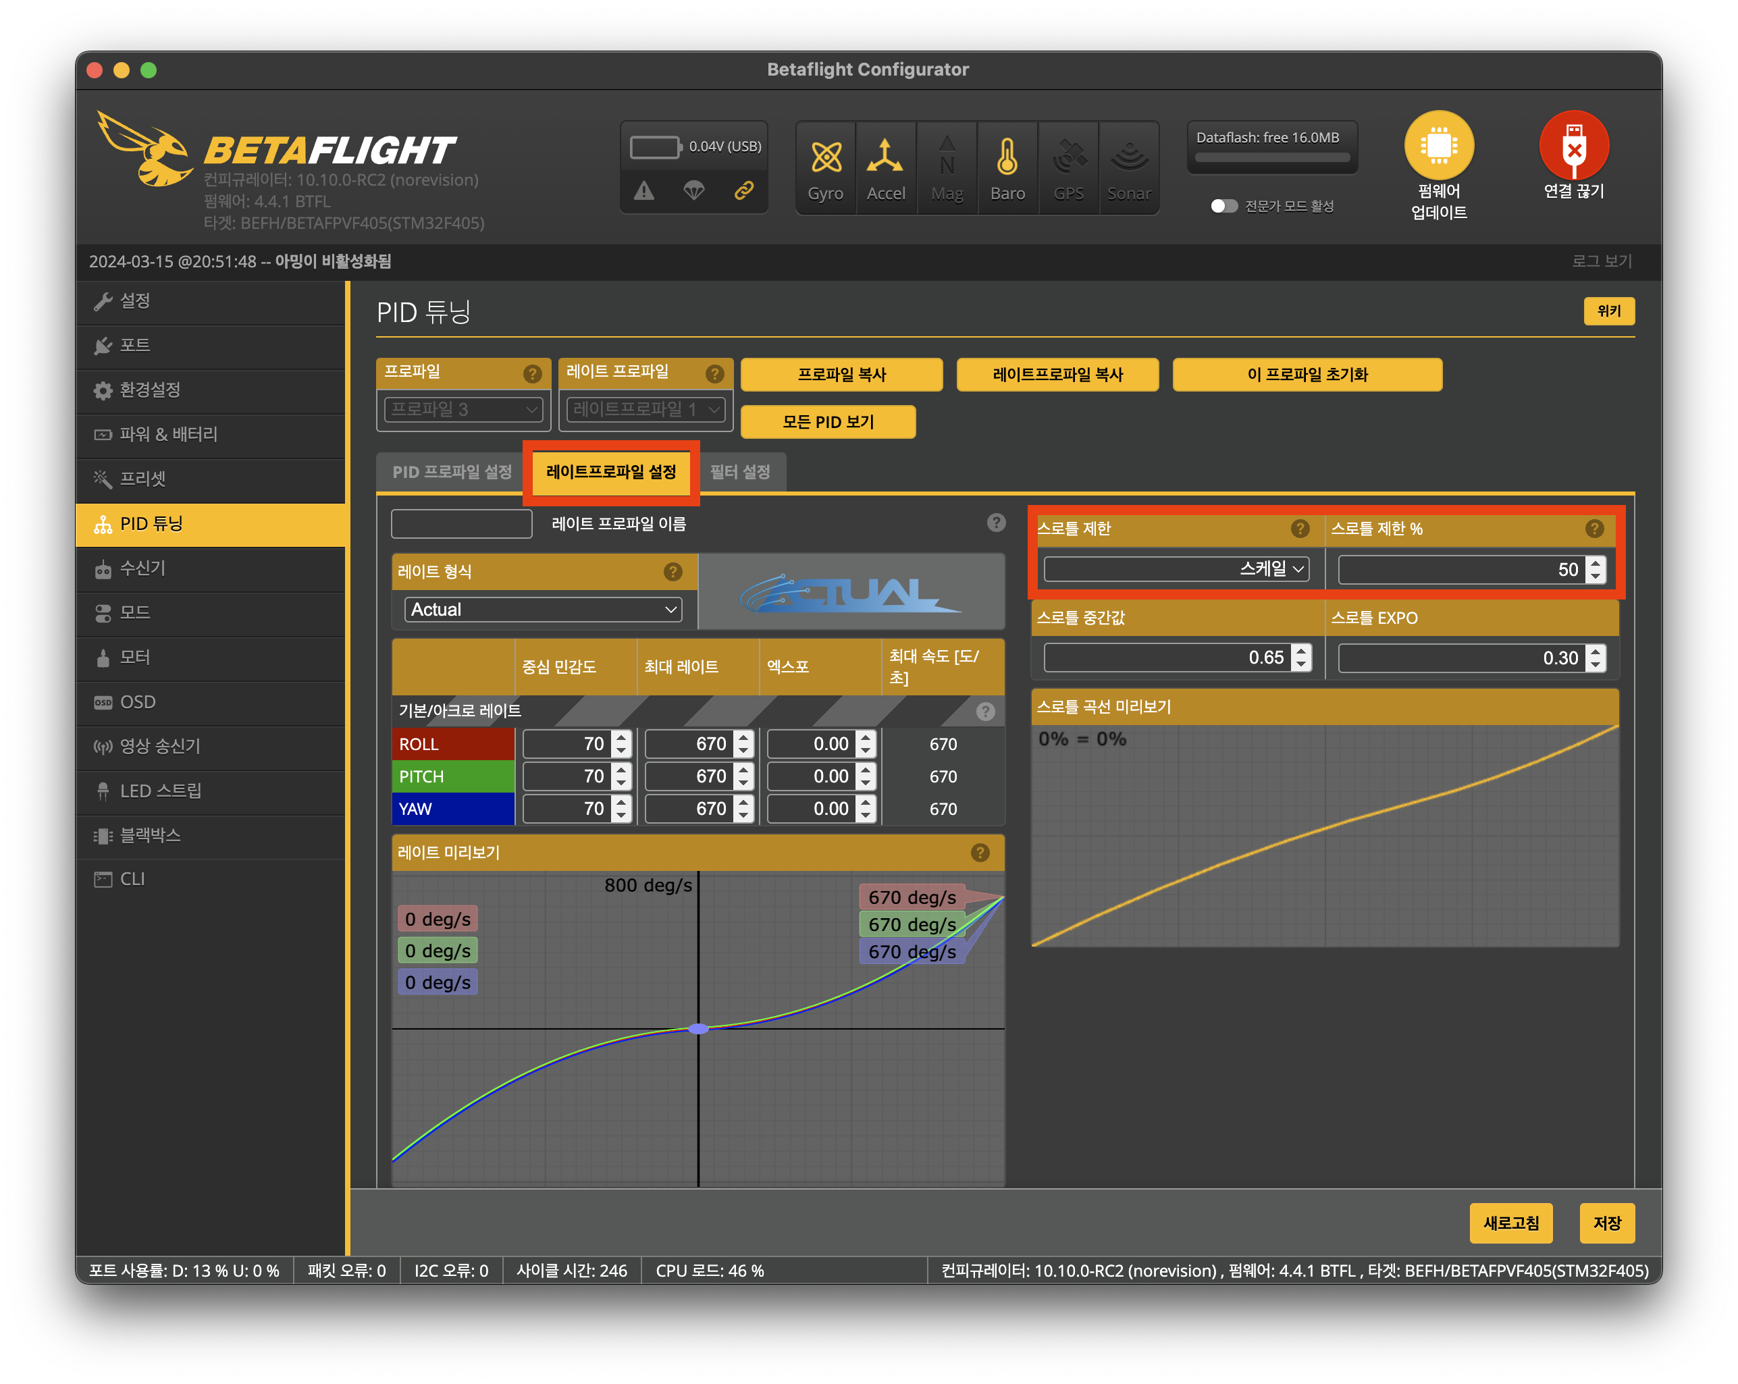Click the help icon in 레이트 미리보기 header
The width and height of the screenshot is (1738, 1384).
tap(980, 853)
